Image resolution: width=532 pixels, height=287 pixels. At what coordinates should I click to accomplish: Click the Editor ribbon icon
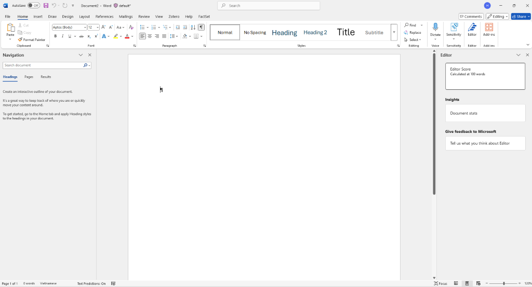pos(472,30)
